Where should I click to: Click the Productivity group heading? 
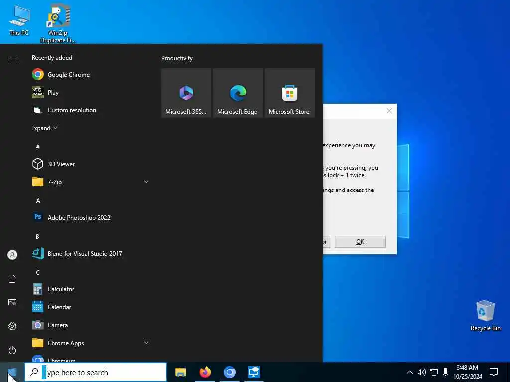(177, 58)
